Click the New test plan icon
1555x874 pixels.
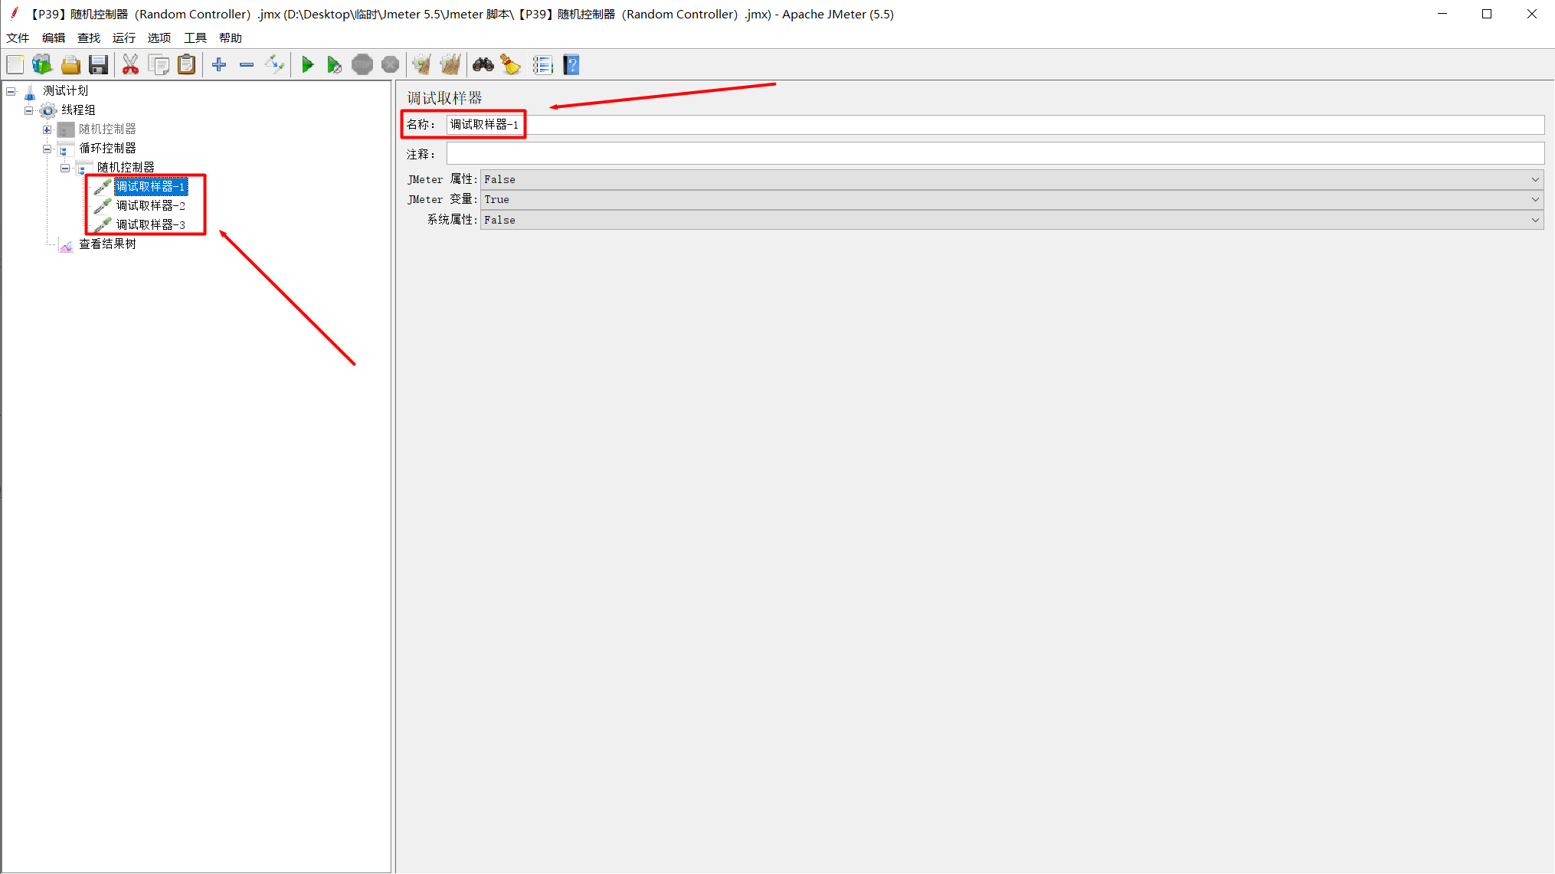[x=15, y=65]
